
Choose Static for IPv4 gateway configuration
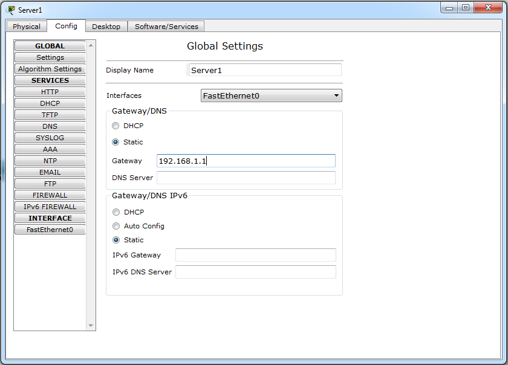(x=116, y=141)
